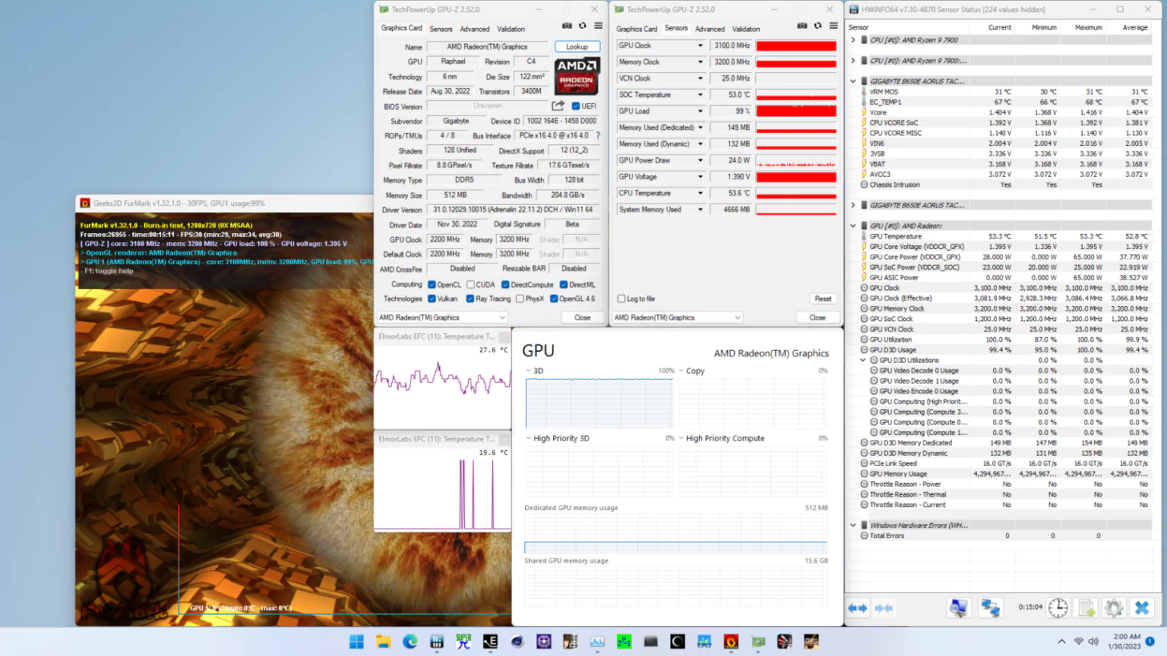Toggle the PhysX checkbox
This screenshot has width=1167, height=656.
520,299
